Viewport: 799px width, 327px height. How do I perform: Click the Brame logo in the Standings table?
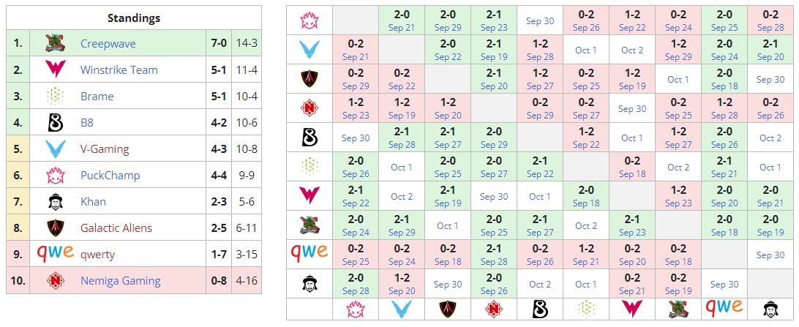point(55,96)
